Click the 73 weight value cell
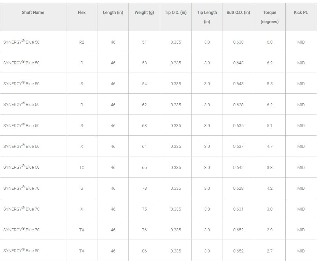 [144, 188]
